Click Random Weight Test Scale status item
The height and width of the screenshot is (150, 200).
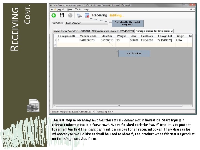[x=64, y=112]
